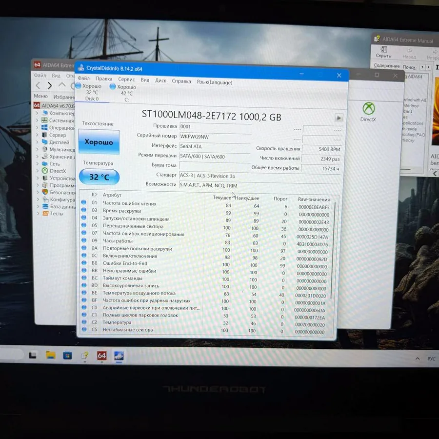439x439 pixels.
Task: Click the Raw-значения column header
Action: [314, 200]
